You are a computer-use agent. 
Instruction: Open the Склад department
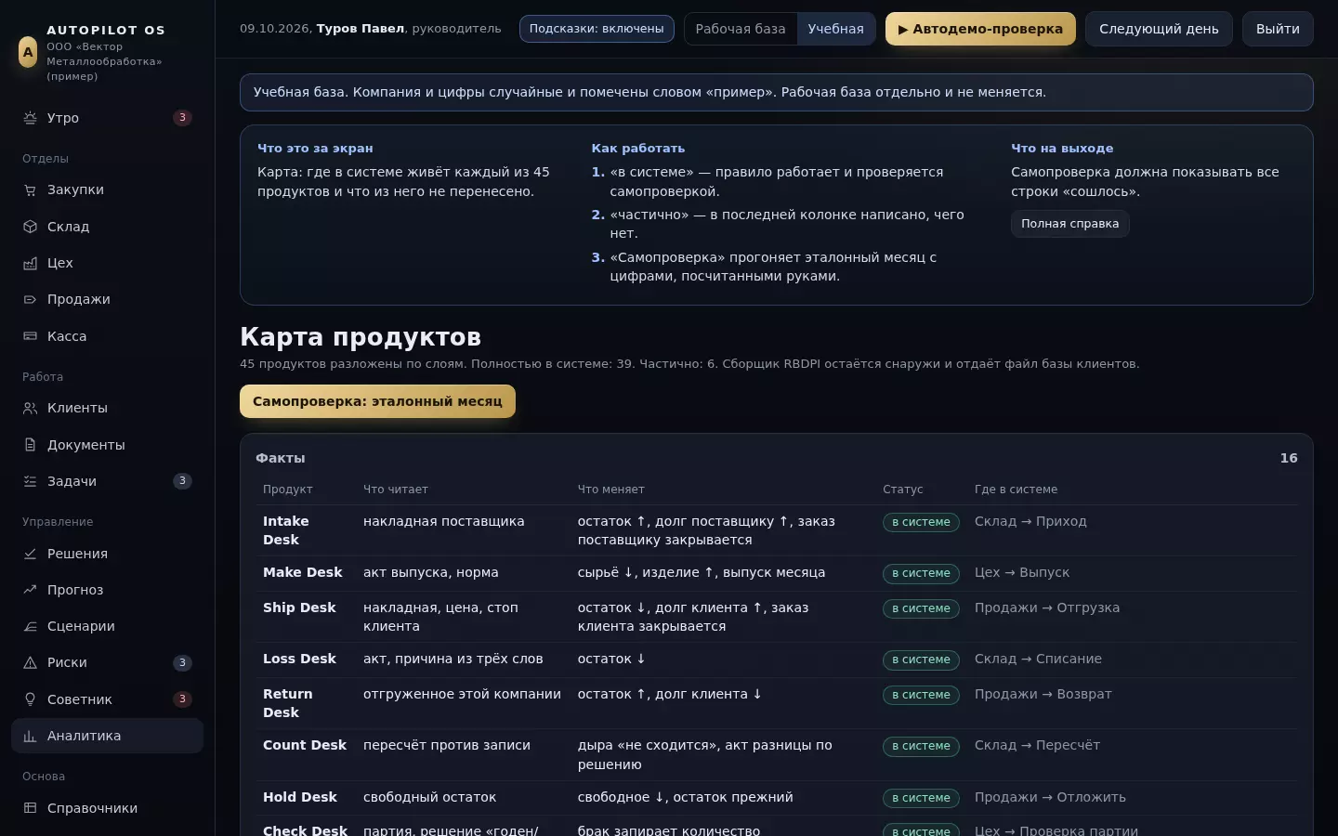pyautogui.click(x=107, y=227)
